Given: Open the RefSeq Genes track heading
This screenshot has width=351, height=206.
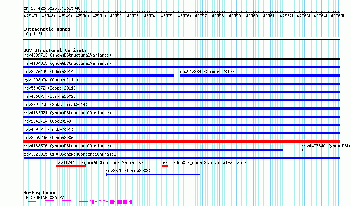Looking at the screenshot, I should [40, 193].
